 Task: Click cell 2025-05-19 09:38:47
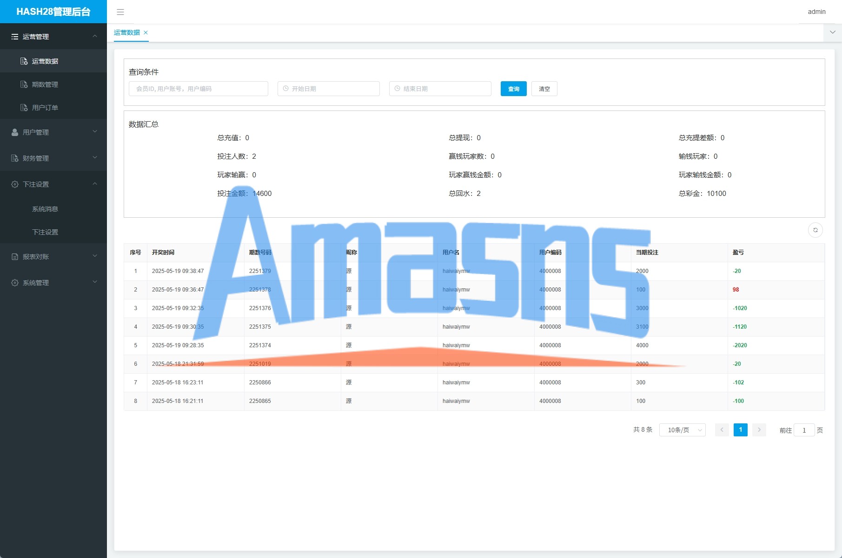(178, 271)
